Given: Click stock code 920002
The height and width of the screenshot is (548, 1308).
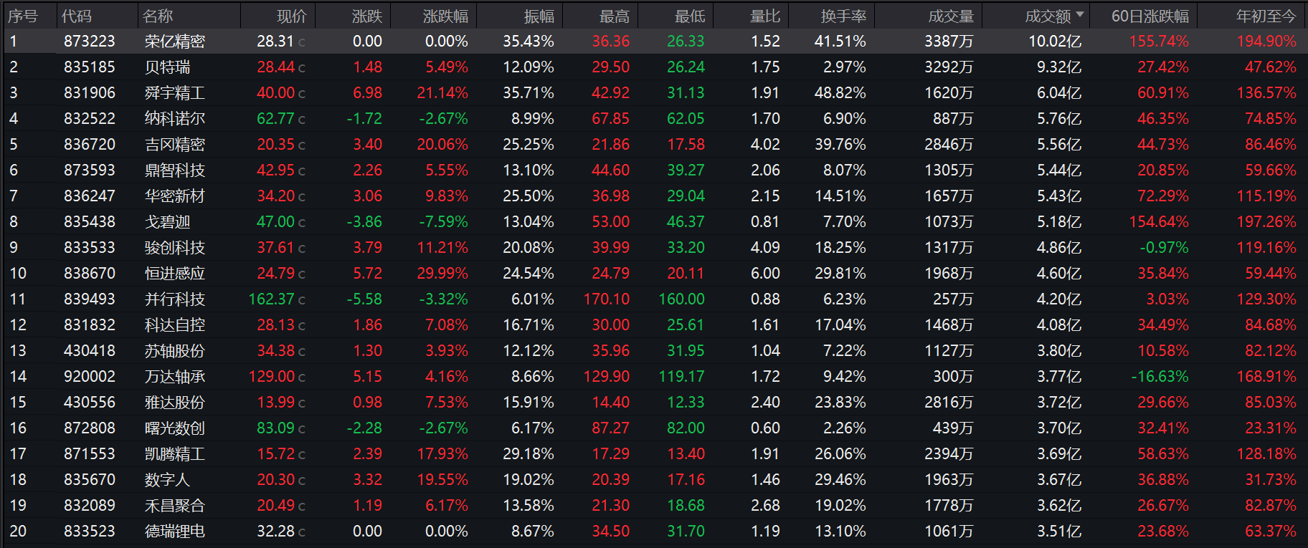Looking at the screenshot, I should pyautogui.click(x=90, y=377).
